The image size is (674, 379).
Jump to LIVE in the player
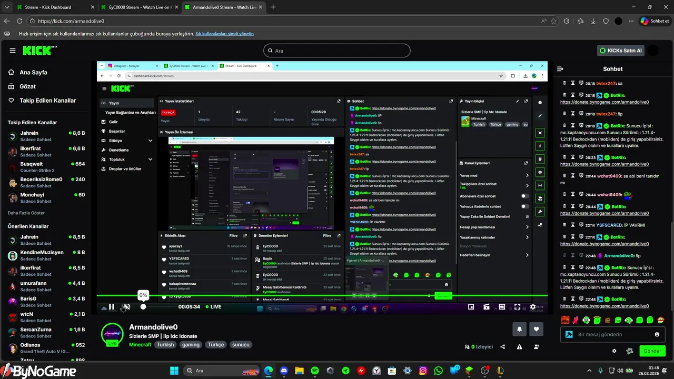[x=213, y=307]
